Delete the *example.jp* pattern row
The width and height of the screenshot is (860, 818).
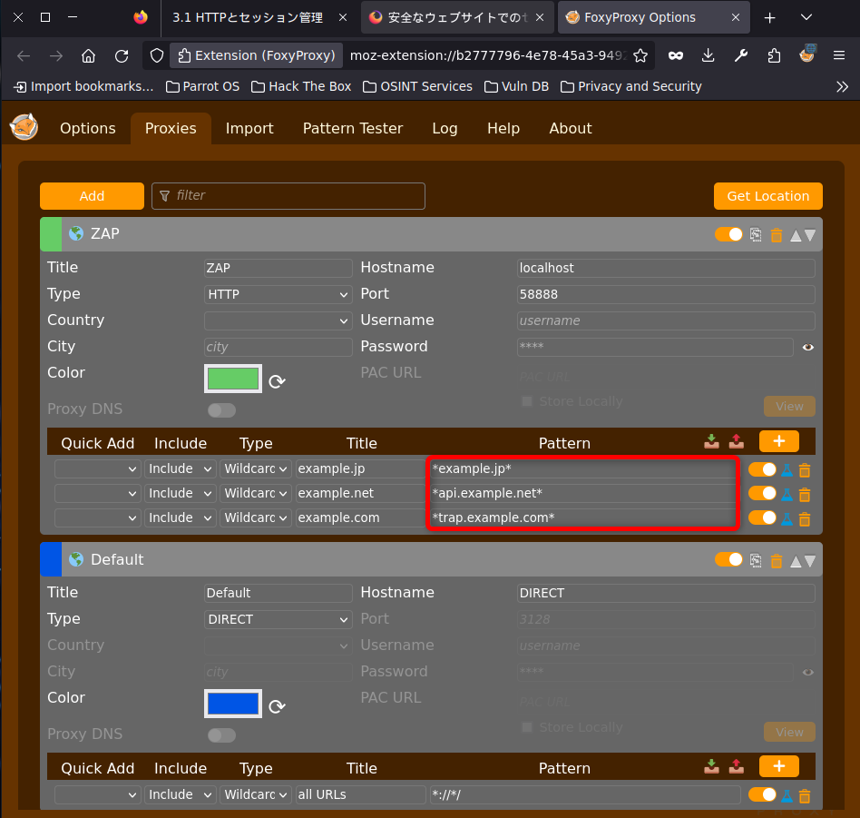point(805,470)
